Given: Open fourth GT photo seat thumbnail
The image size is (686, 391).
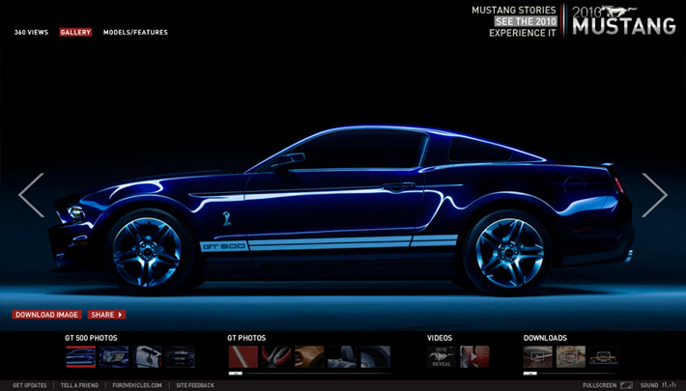Looking at the screenshot, I should tap(342, 357).
